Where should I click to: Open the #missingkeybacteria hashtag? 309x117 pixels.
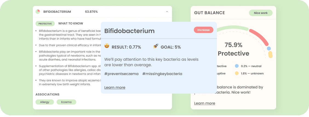(162, 74)
